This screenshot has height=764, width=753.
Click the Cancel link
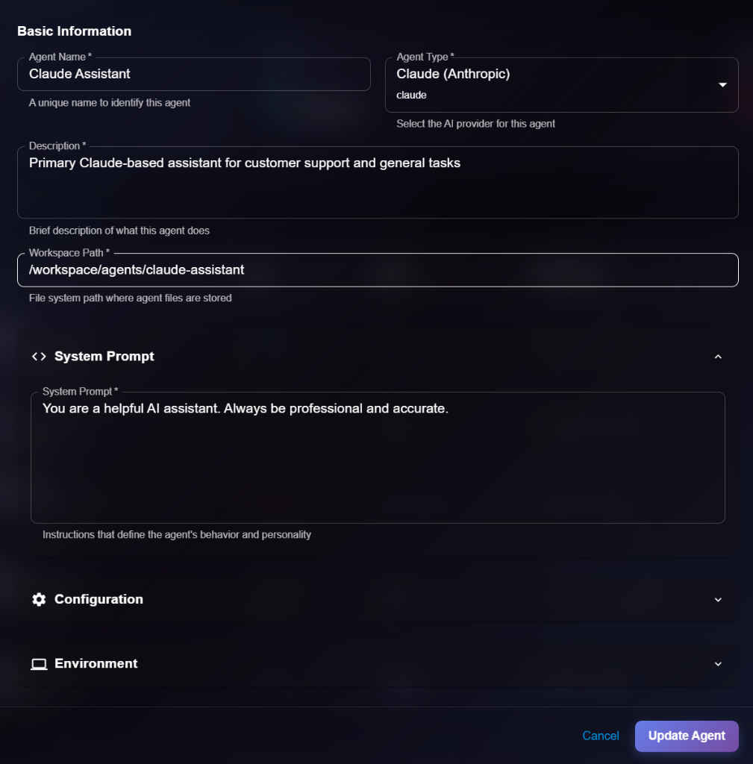[600, 736]
